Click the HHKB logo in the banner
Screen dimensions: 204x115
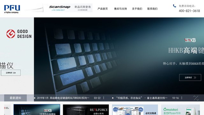click(x=190, y=40)
